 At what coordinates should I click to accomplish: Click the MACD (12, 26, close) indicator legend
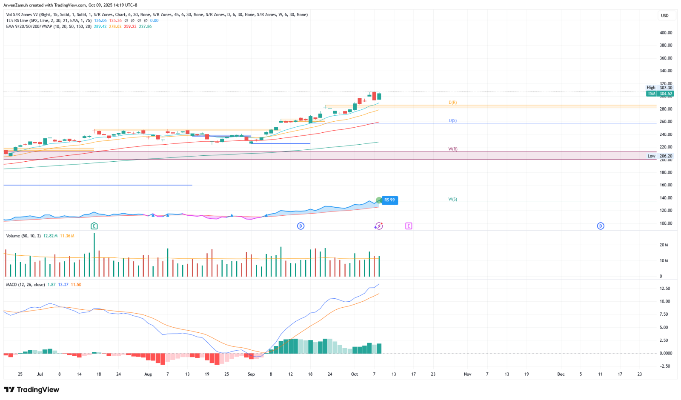coord(26,285)
